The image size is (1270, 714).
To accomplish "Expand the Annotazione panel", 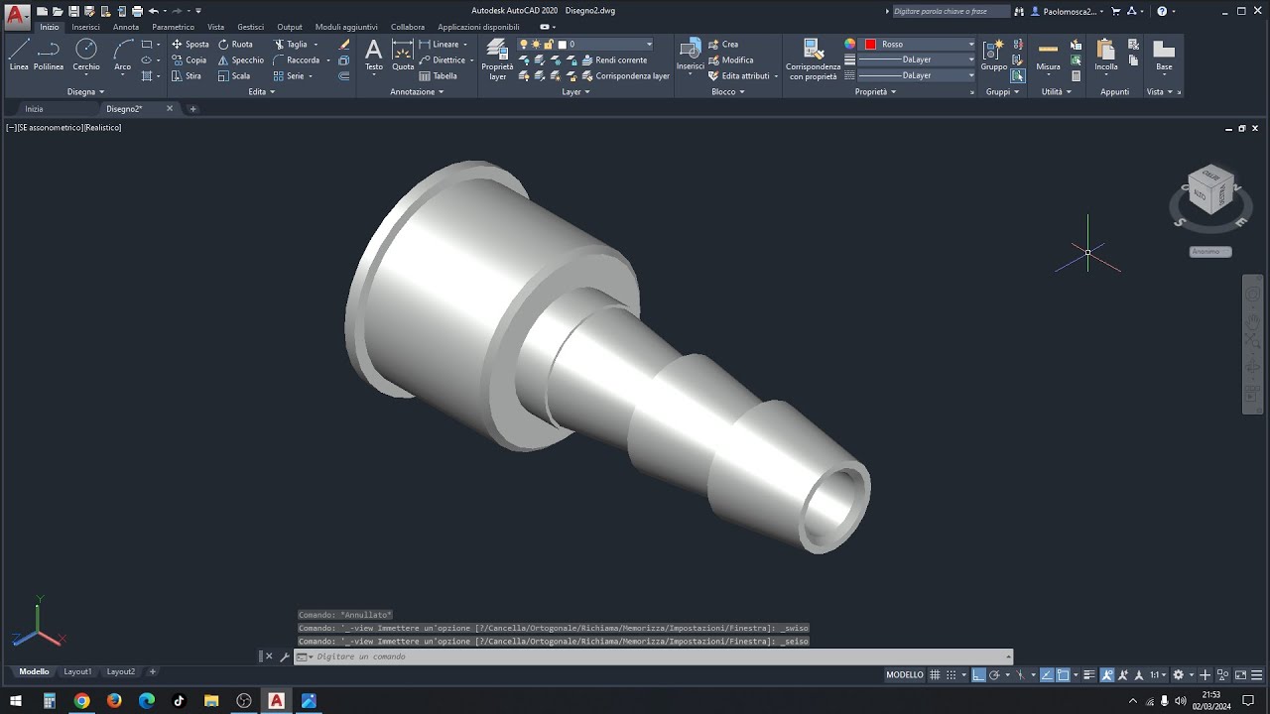I will (417, 92).
